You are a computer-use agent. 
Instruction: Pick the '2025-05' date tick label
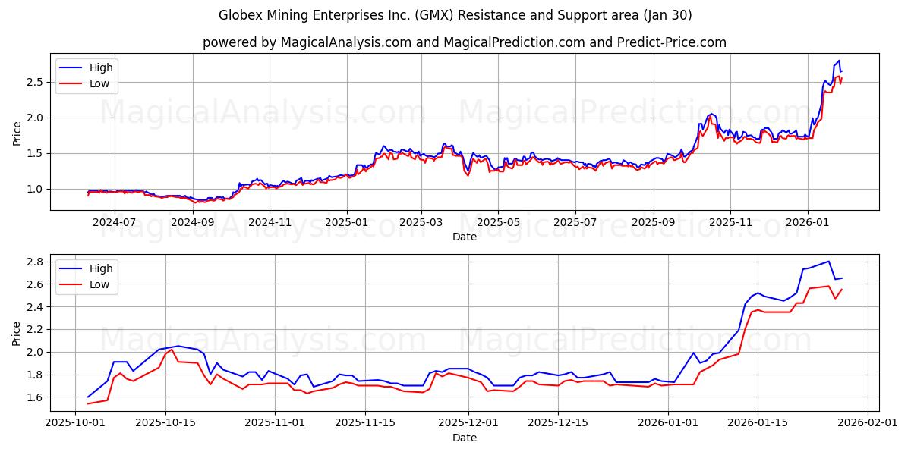point(498,223)
